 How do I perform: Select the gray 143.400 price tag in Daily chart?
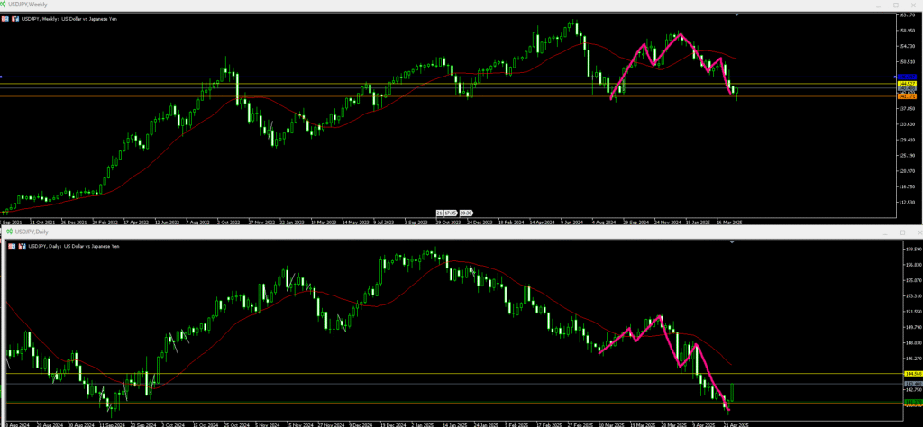click(913, 384)
